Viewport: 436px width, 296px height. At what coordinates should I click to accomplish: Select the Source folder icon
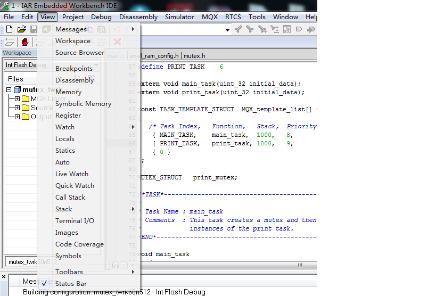click(26, 108)
